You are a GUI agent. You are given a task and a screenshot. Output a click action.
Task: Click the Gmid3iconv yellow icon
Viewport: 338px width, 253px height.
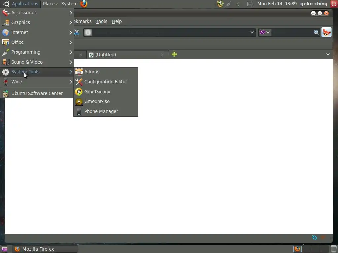79,92
